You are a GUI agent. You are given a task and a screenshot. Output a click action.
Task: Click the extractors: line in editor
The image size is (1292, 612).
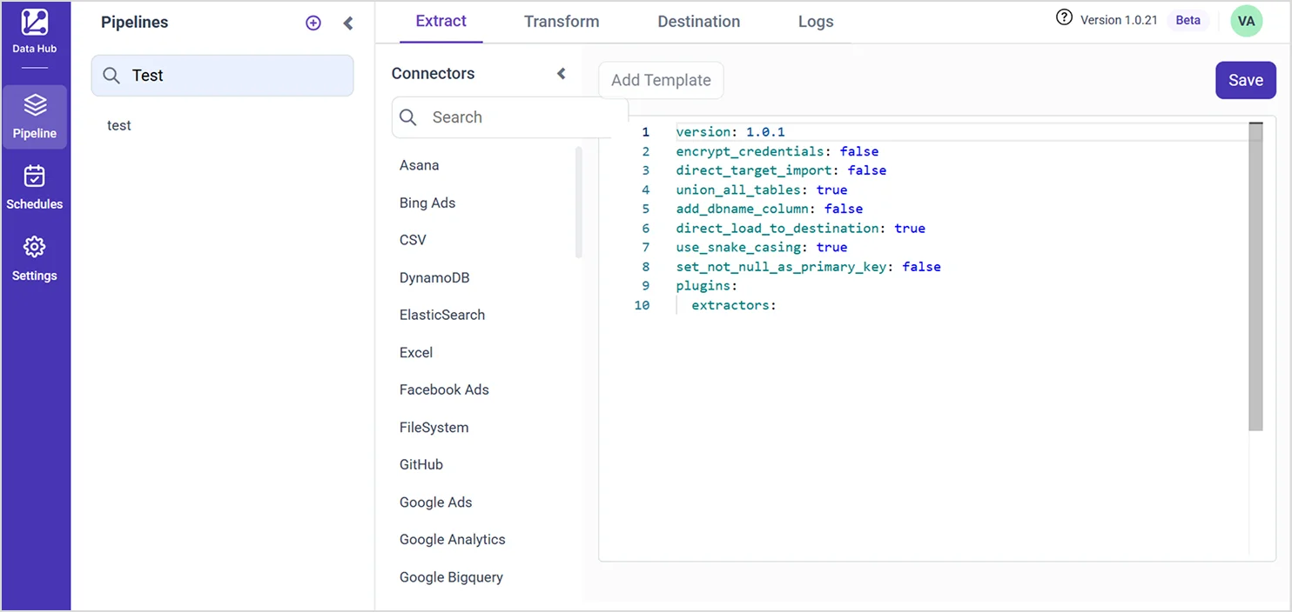coord(734,305)
